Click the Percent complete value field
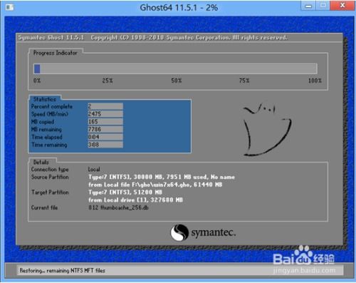356x283 pixels. pos(105,106)
